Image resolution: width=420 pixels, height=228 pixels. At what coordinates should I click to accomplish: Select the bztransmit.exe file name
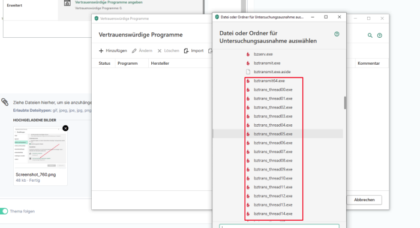pos(267,63)
